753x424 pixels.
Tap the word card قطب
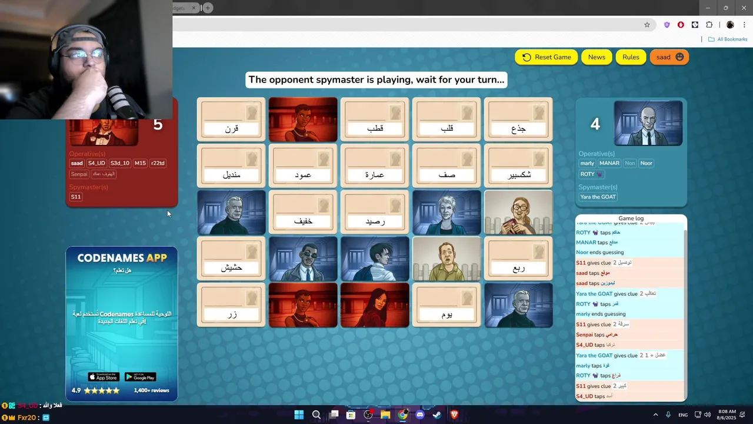(375, 120)
